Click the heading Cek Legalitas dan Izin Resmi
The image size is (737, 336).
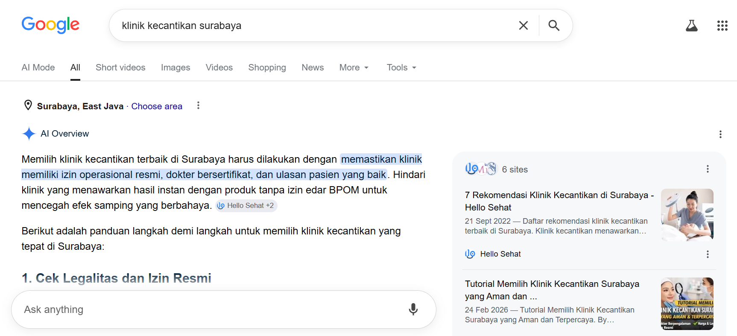pos(117,278)
